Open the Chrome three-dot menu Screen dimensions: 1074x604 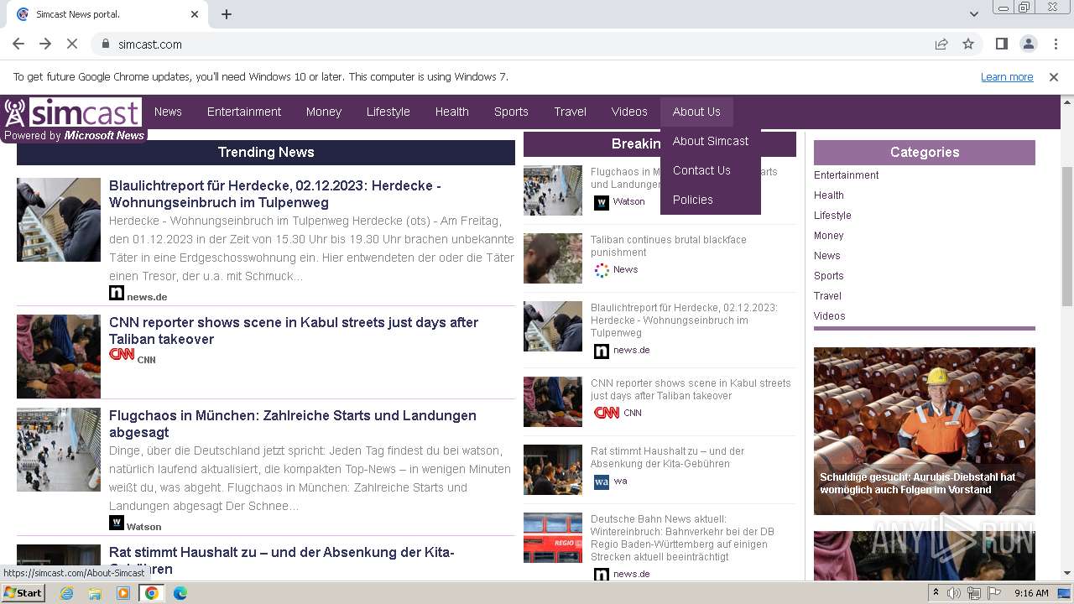1054,44
